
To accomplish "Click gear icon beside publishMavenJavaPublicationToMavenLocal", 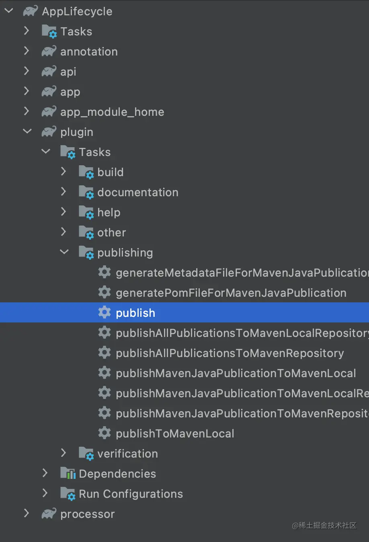I will [x=105, y=373].
